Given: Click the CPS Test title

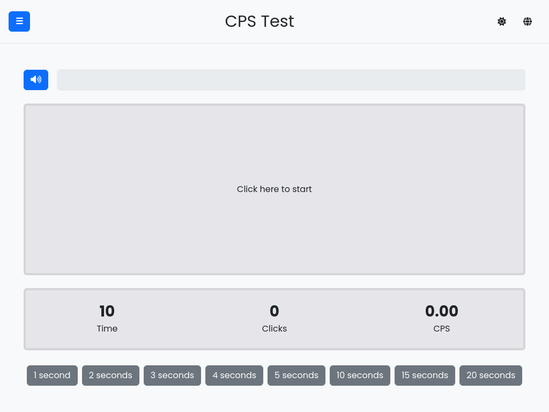Looking at the screenshot, I should pos(259,21).
